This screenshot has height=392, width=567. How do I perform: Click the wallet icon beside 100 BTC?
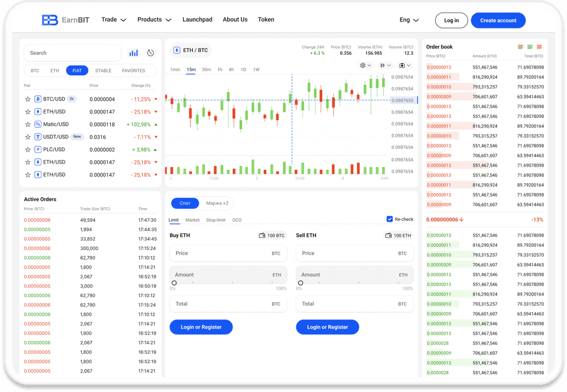click(x=262, y=235)
